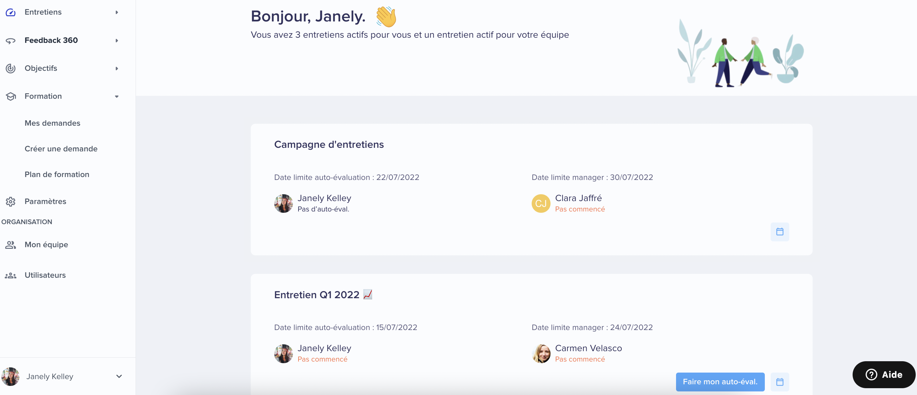Click the ORGANISATION section label
The image size is (917, 395).
[27, 222]
